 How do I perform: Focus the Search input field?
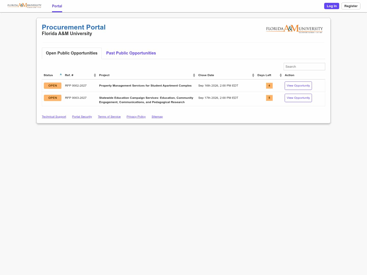(x=304, y=67)
